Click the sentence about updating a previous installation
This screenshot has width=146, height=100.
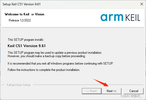click(55, 53)
